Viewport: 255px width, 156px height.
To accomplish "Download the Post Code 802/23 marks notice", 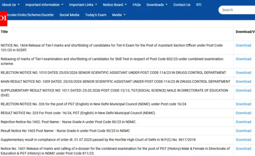I will coord(243,59).
